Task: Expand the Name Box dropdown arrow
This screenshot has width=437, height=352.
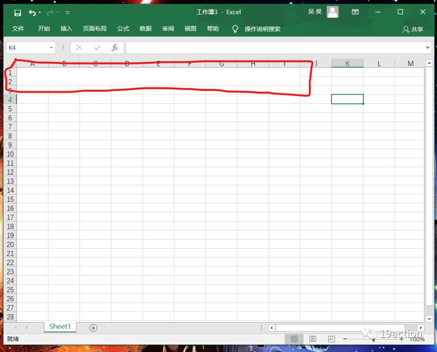Action: pos(51,48)
